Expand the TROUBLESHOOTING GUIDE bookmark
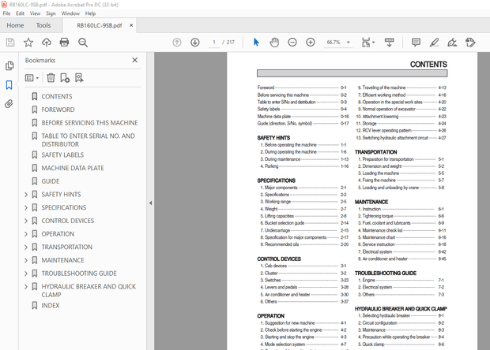This screenshot has height=350, width=490. coord(26,274)
